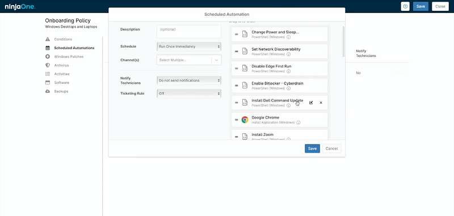This screenshot has width=454, height=216.
Task: Click the Windows Patches sidebar icon
Action: [48, 56]
